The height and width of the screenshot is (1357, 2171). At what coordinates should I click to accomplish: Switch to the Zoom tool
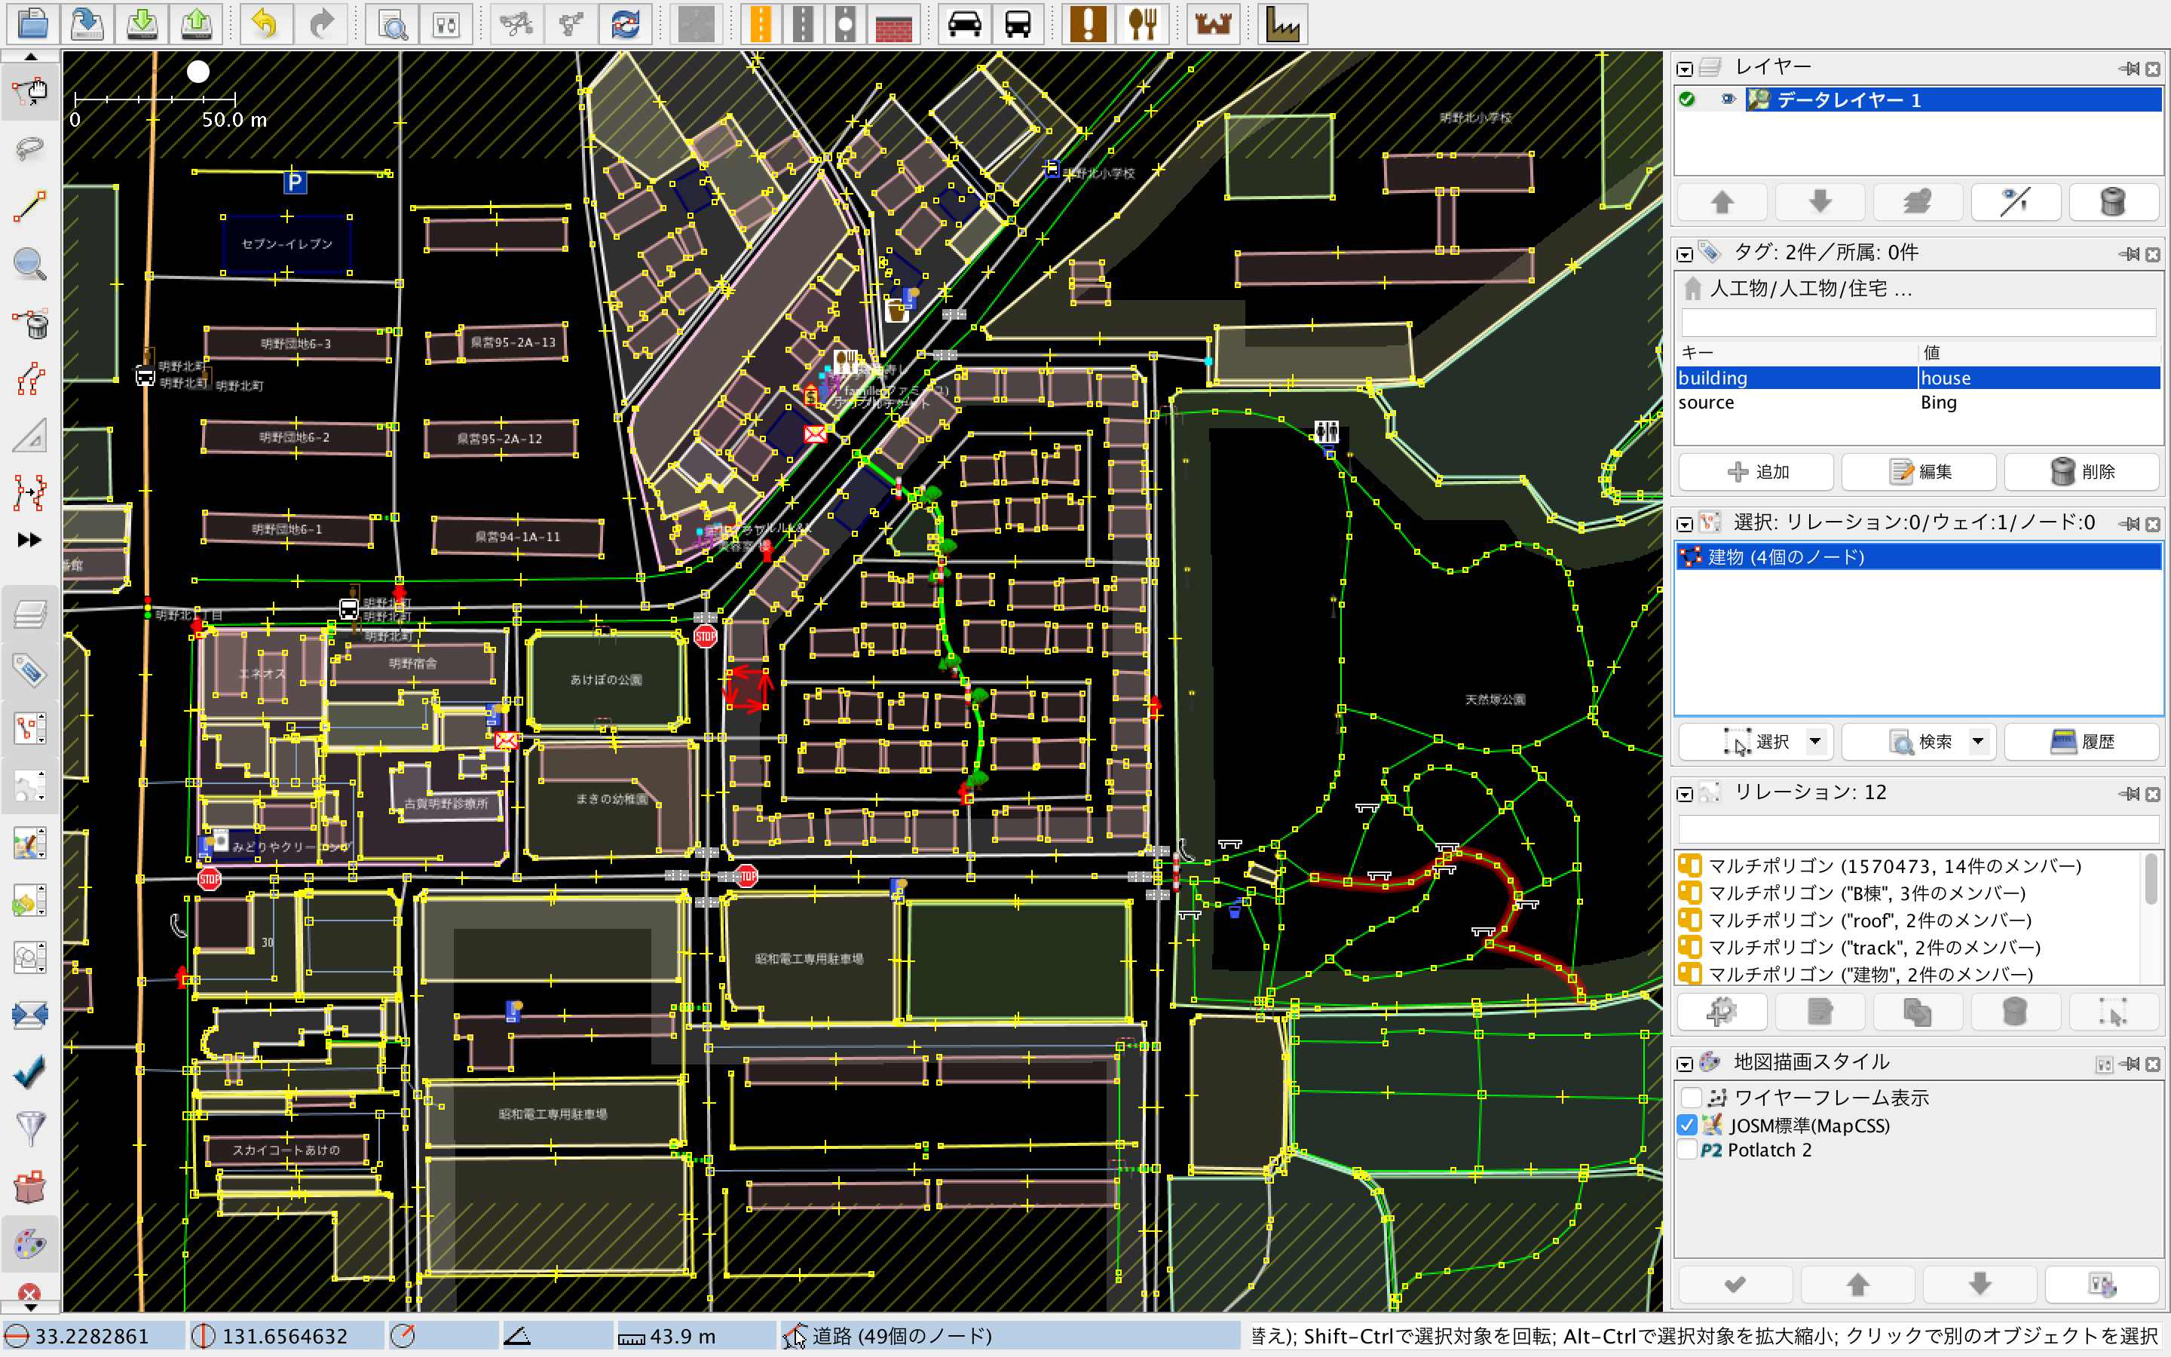29,263
